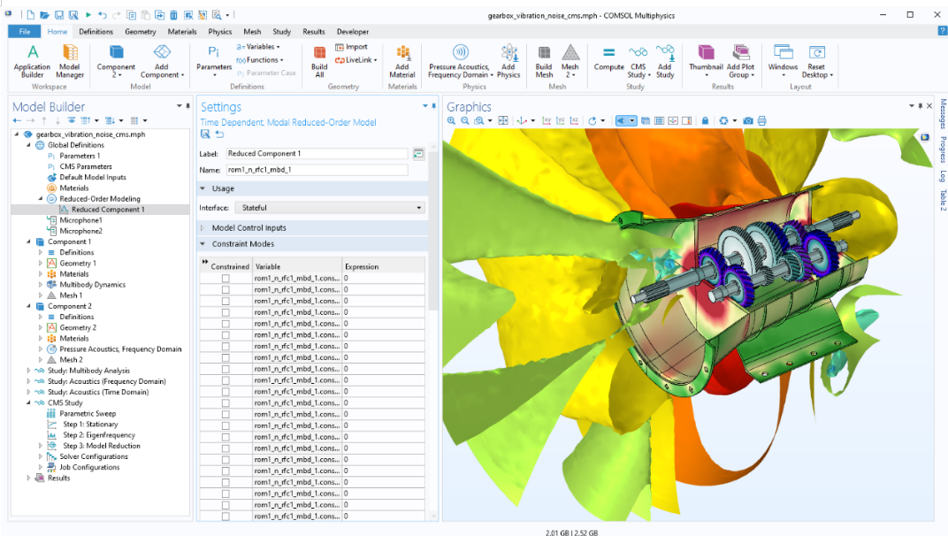The width and height of the screenshot is (948, 536).
Task: Click the Compute button
Action: (608, 59)
